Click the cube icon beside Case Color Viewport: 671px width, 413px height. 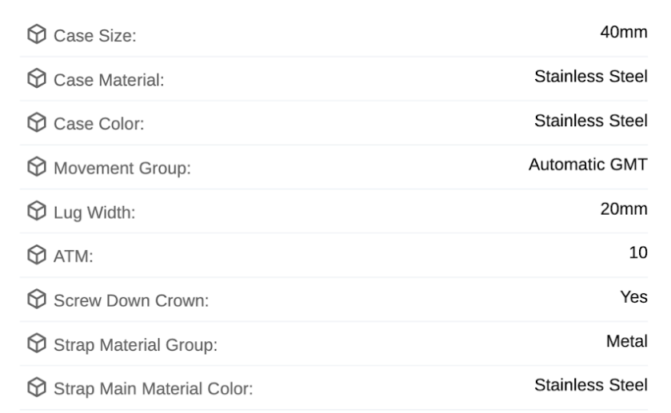point(36,122)
